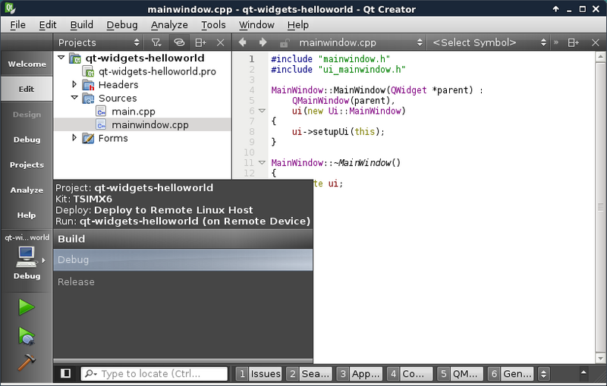Image resolution: width=607 pixels, height=386 pixels.
Task: Open the Build menu
Action: coord(81,25)
